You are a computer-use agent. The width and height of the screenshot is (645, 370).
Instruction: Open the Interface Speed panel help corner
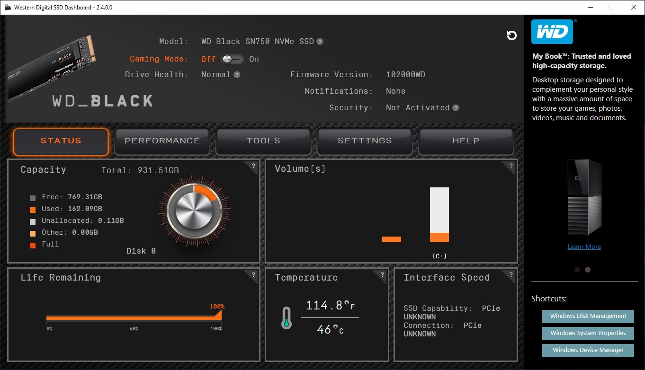pyautogui.click(x=511, y=274)
